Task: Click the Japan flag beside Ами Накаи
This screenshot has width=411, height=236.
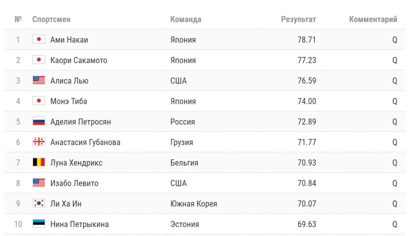Action: click(39, 40)
